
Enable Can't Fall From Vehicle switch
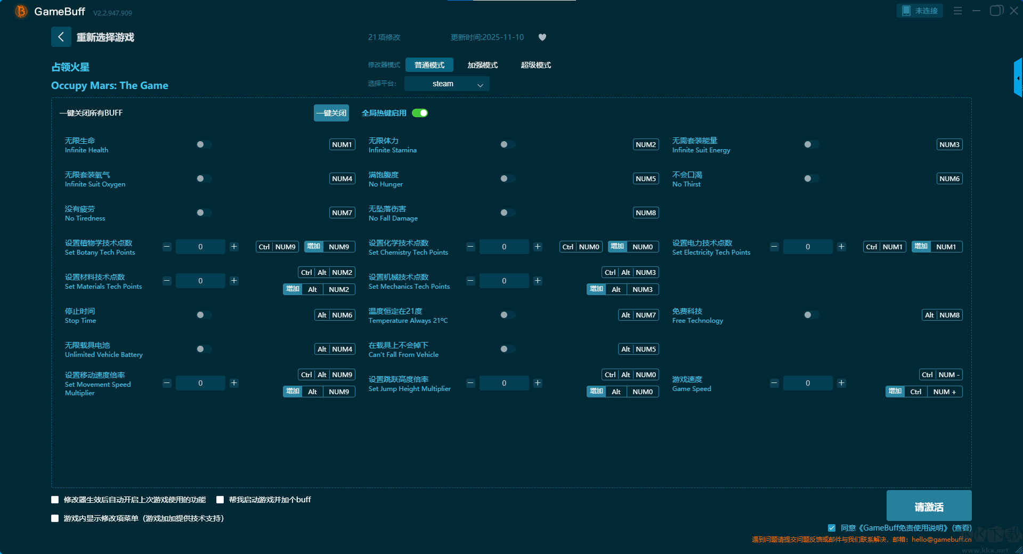point(508,349)
